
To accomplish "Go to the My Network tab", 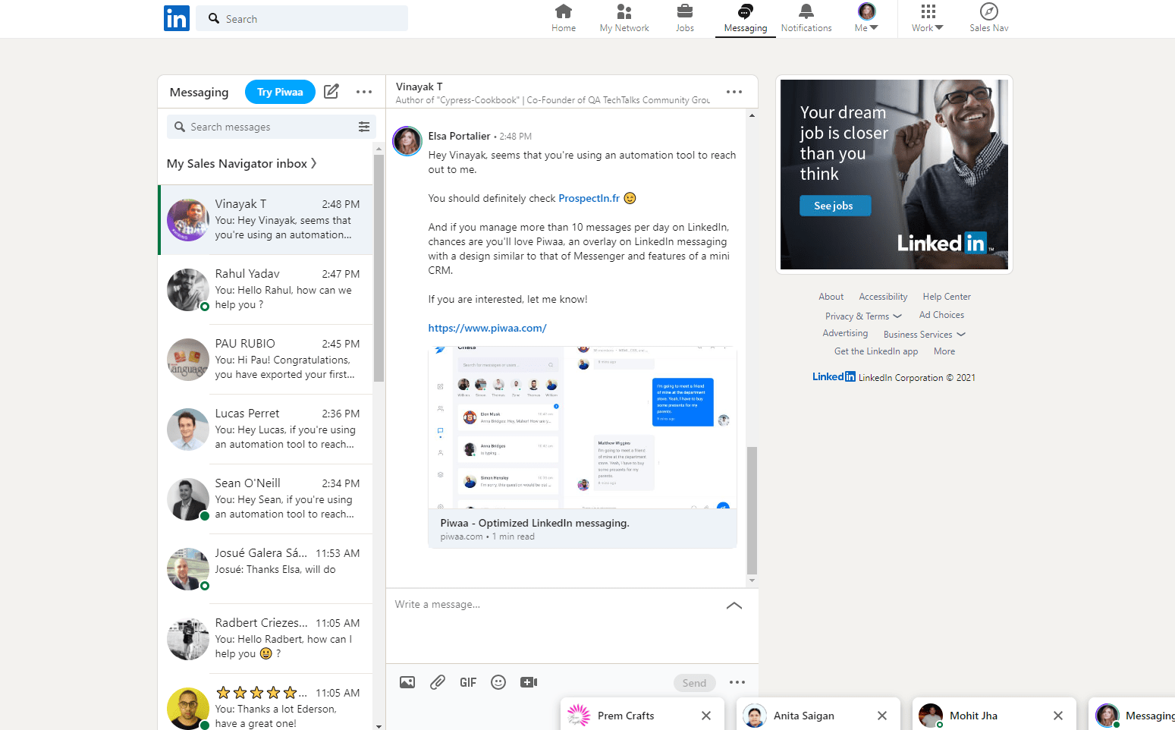I will (x=624, y=18).
